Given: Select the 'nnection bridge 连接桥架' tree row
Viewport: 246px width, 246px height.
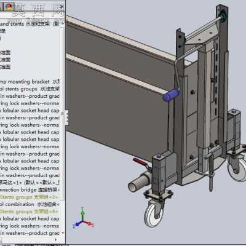Looking at the screenshot, I should pyautogui.click(x=30, y=190).
